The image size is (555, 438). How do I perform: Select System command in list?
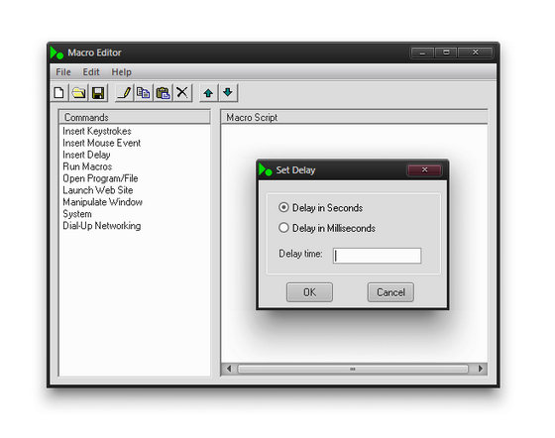point(77,214)
